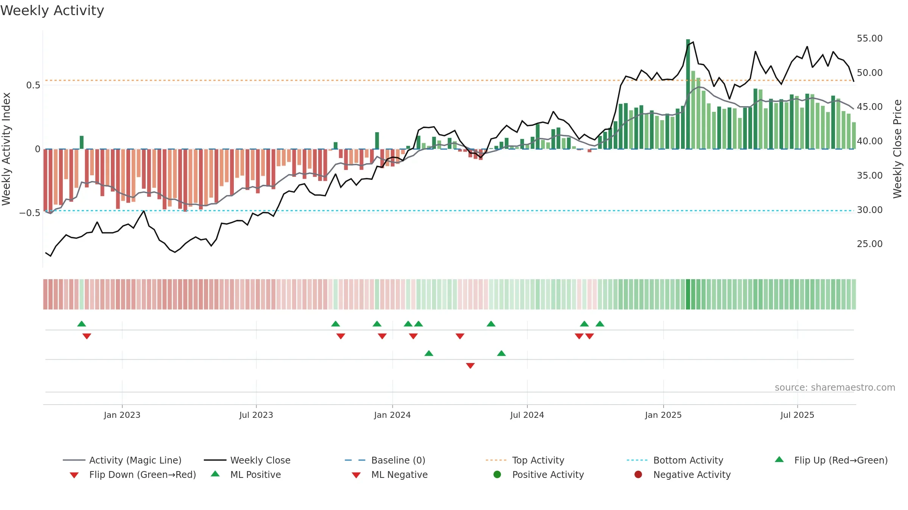Viewport: 908px width, 510px height.
Task: Toggle the ML Negative legend entry
Action: [390, 474]
